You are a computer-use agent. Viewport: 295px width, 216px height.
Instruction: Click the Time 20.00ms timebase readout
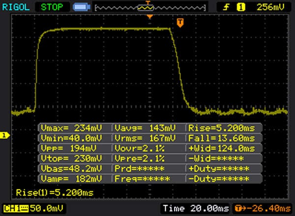click(196, 209)
